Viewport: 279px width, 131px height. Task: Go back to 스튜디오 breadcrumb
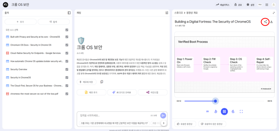pos(179,13)
